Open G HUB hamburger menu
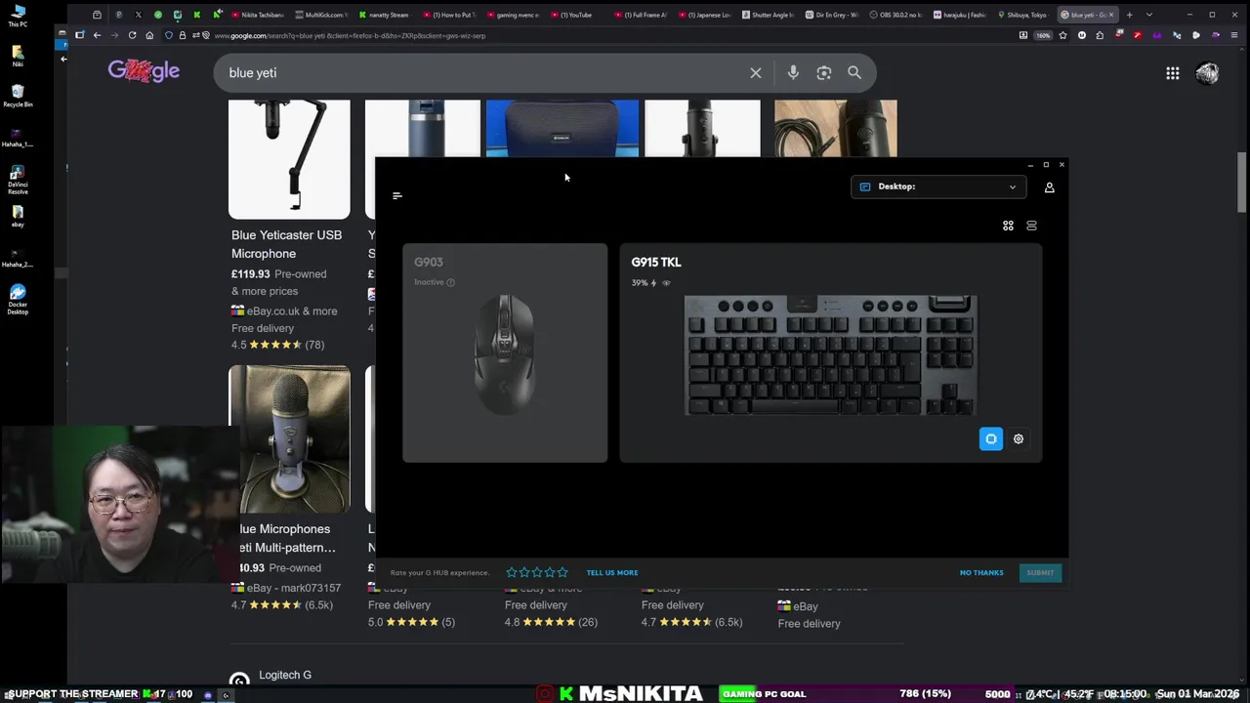The height and width of the screenshot is (703, 1250). pos(397,195)
